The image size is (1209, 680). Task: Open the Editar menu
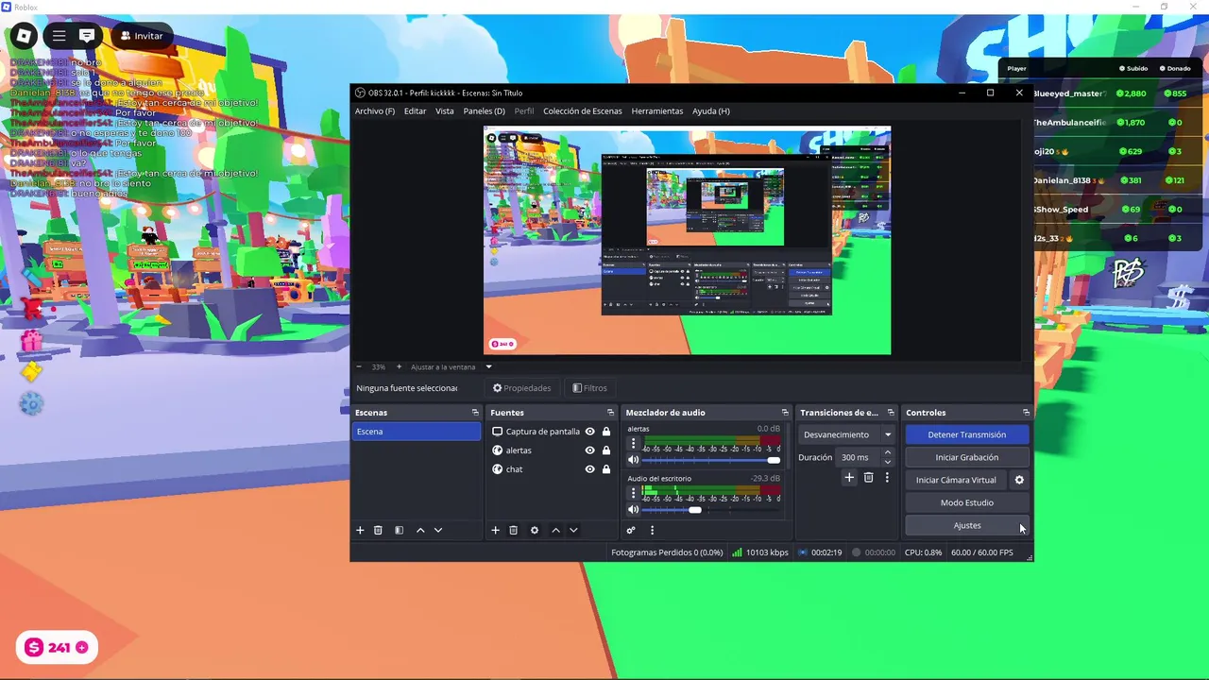coord(415,111)
